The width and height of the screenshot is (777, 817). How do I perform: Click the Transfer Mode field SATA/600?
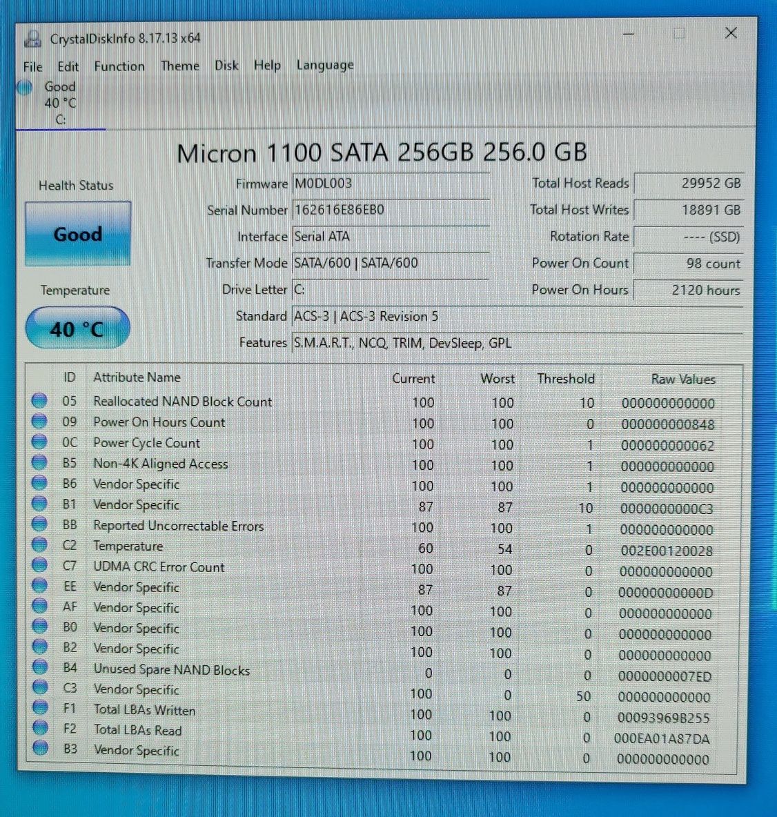coord(391,263)
